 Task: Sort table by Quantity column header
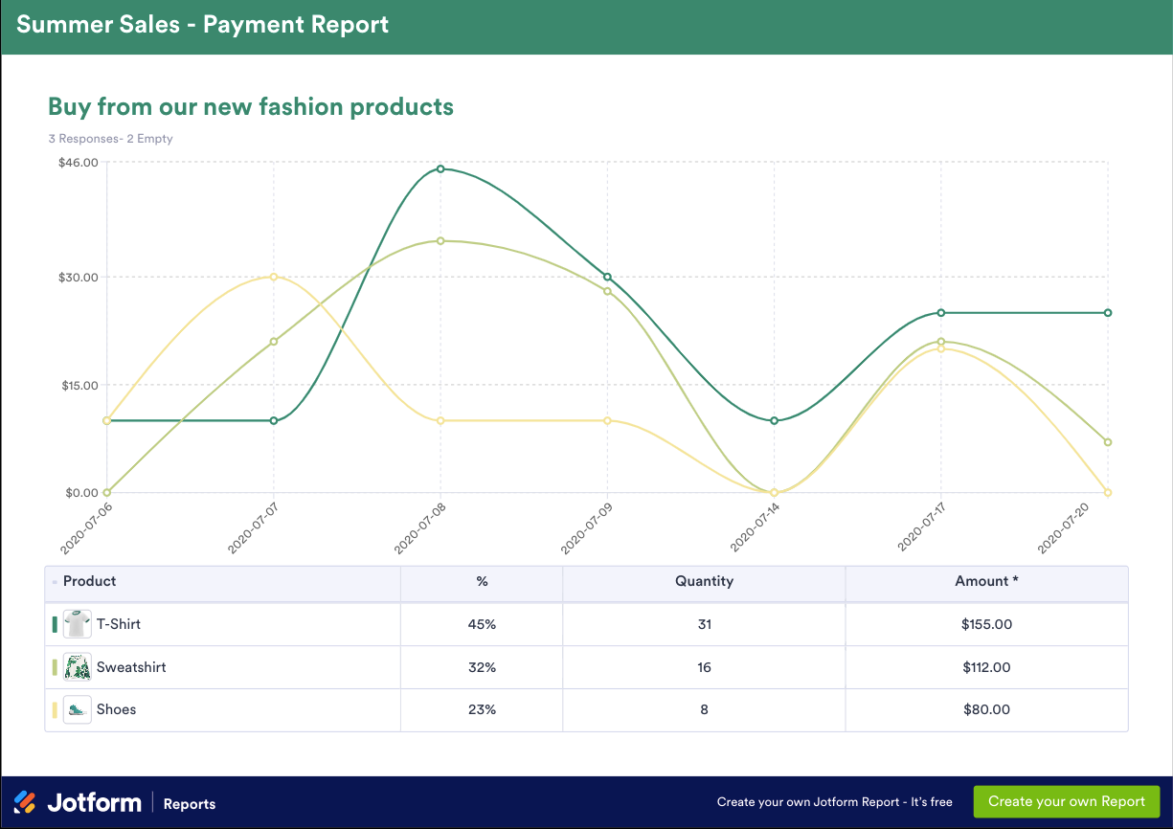[x=704, y=582]
